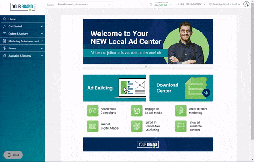Viewport: 254px width, 162px height.
Task: Click the Hands-free Marketing target icon
Action: (137, 126)
